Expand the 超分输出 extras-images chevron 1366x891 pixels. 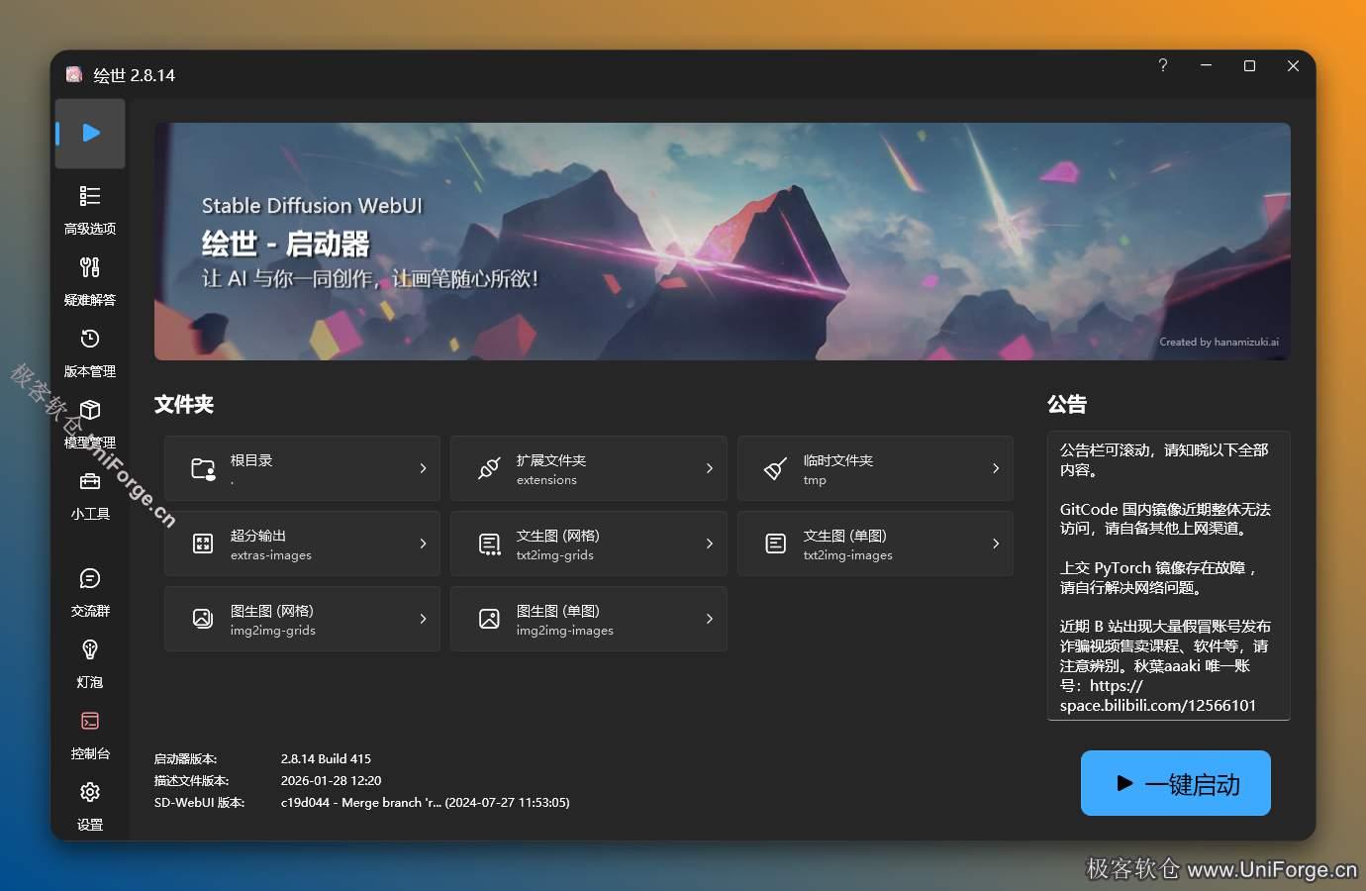[423, 544]
